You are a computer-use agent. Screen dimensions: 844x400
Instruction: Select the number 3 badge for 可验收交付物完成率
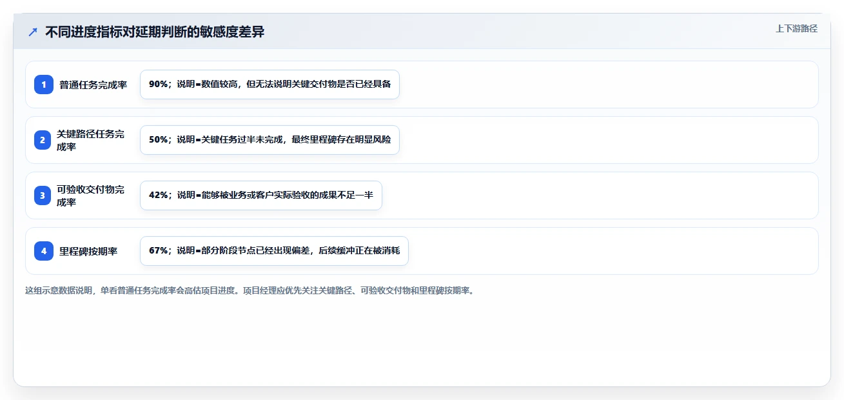44,195
